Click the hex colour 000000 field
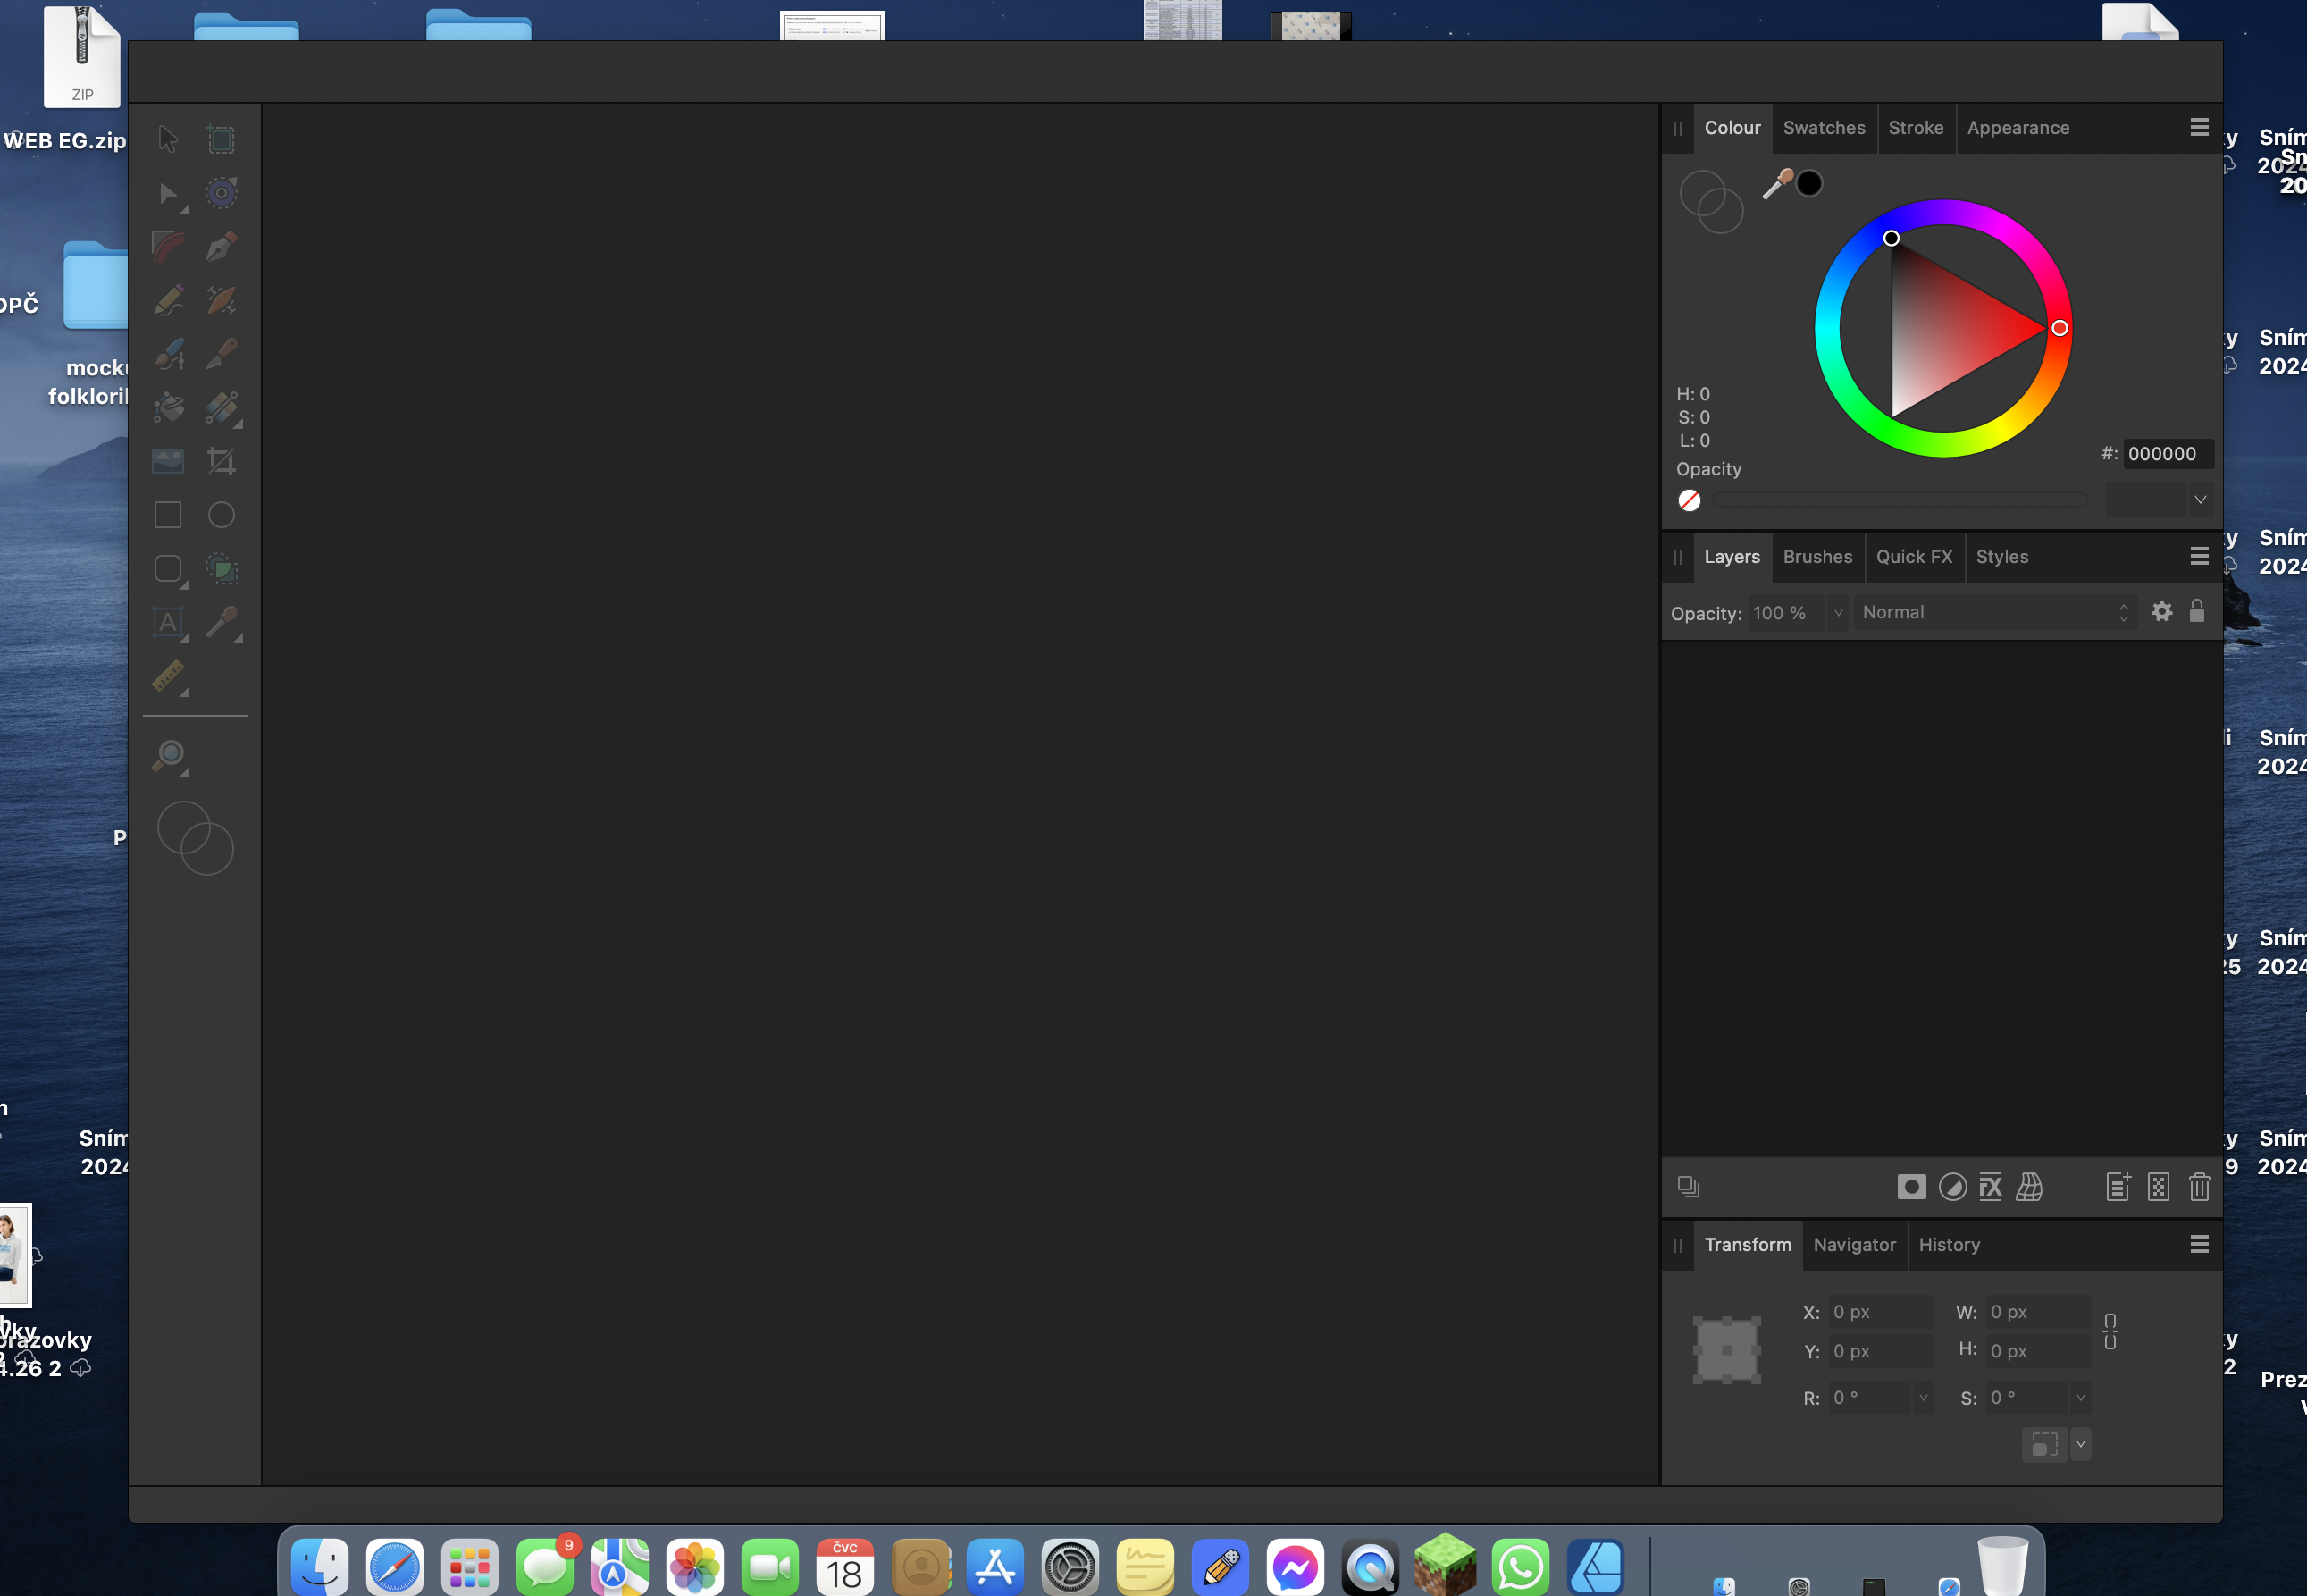 [2167, 454]
